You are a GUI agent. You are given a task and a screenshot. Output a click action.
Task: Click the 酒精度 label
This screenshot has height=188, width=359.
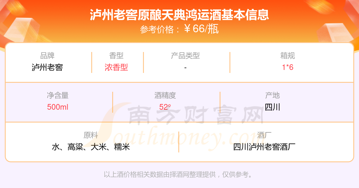pyautogui.click(x=165, y=95)
